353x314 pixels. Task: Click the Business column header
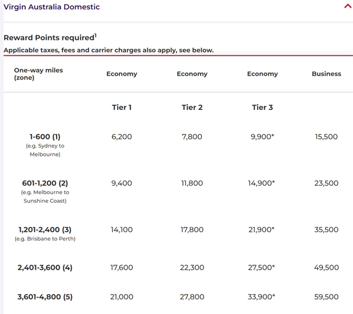(327, 74)
